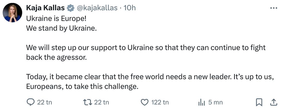Select the "Ukraine is Europe!" text line
The width and height of the screenshot is (286, 112).
56,19
